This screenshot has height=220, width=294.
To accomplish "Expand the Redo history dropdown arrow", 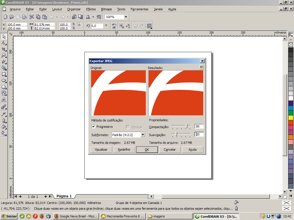I will point(67,17).
